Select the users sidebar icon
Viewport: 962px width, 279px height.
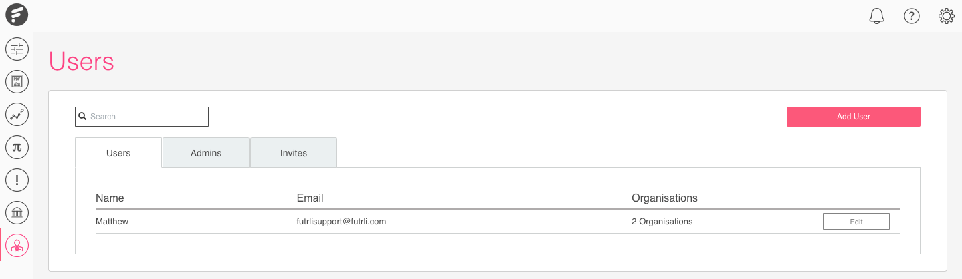pos(17,245)
